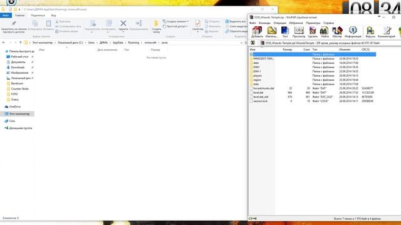Open the WinRAR Справка menu
The width and height of the screenshot is (401, 225).
point(328,23)
